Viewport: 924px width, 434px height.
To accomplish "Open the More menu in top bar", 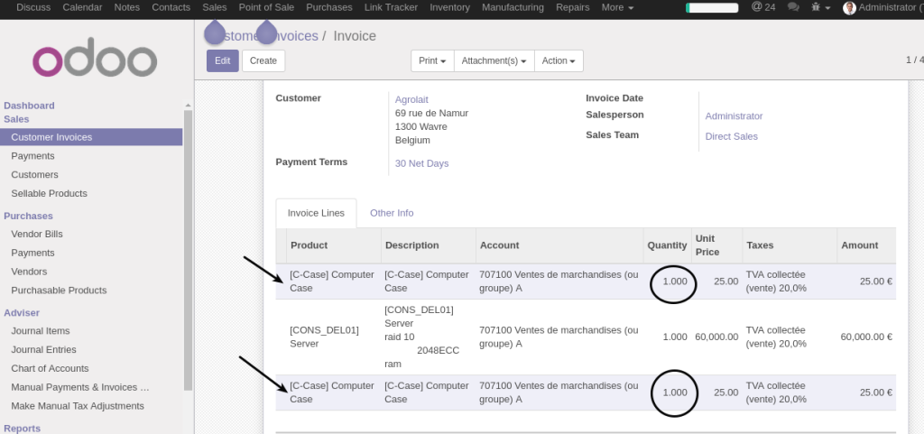I will (x=617, y=7).
